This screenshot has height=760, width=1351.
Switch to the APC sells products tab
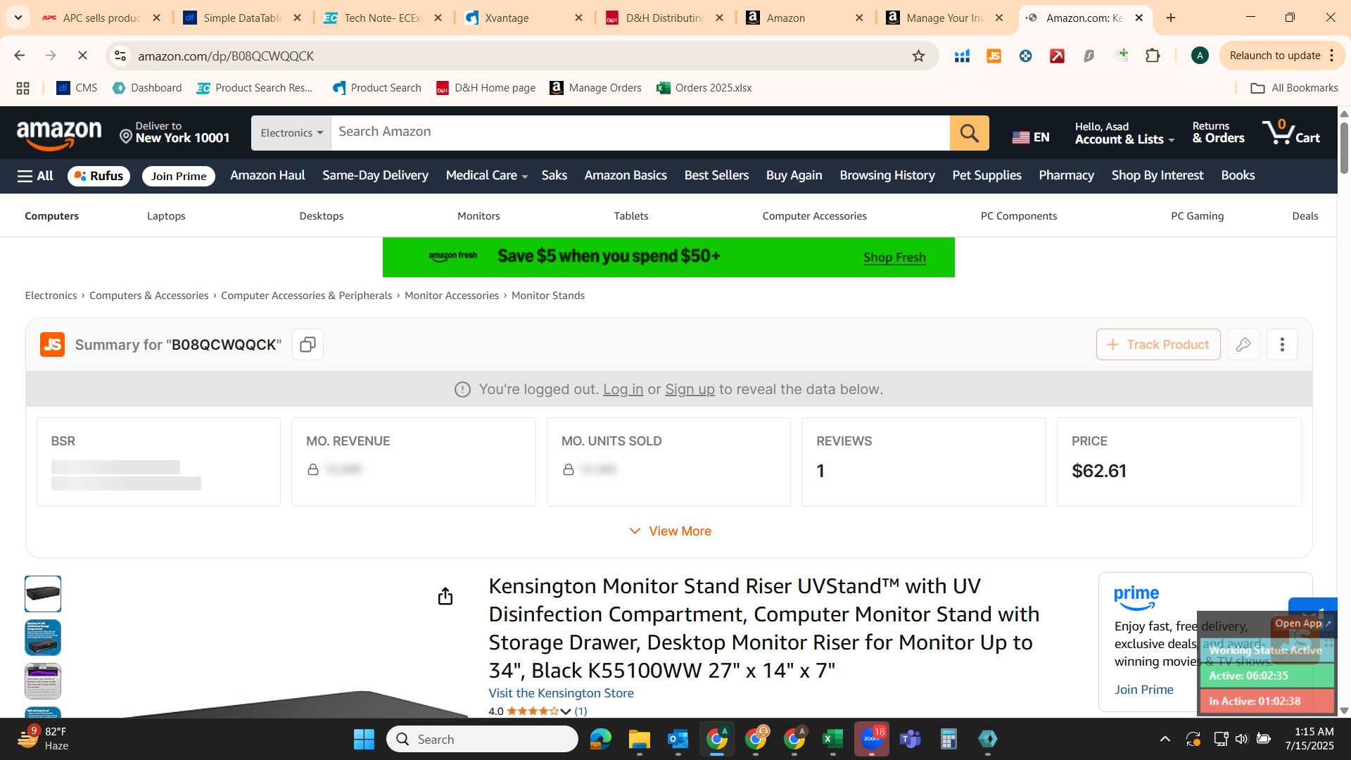(x=101, y=18)
